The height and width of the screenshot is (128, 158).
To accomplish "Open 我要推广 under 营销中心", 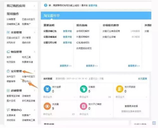I will tap(26, 115).
